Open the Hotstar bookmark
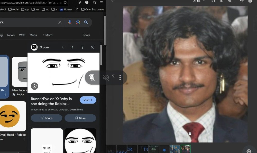Screen dimensions: 257x153 [66, 9]
